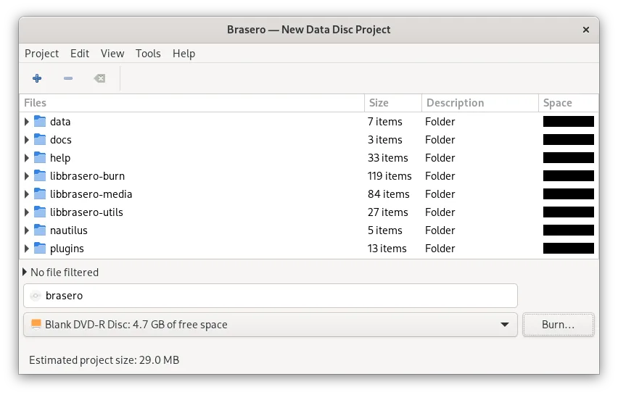
Task: Click the space bar for docs row
Action: click(x=569, y=139)
